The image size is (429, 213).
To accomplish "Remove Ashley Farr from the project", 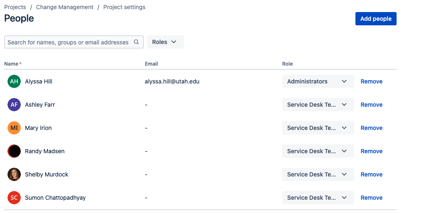I will click(371, 105).
